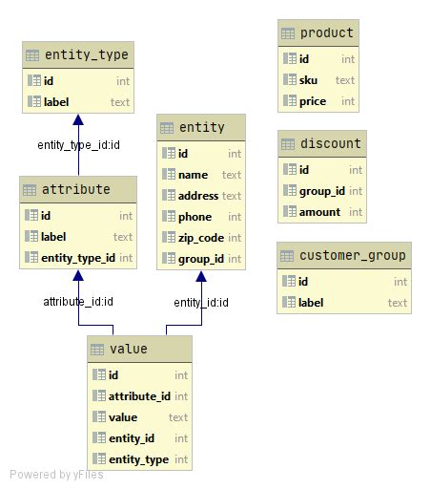Click the attribute_id:id relationship label

click(78, 302)
